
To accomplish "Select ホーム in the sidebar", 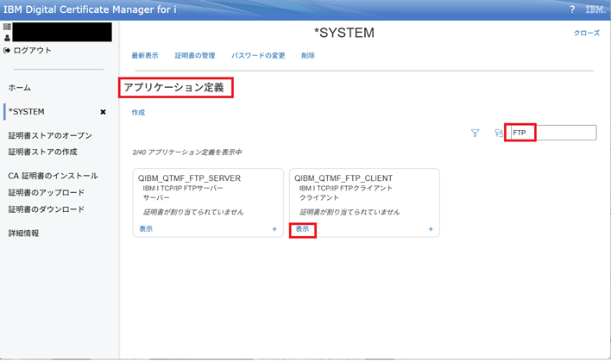I will (20, 88).
